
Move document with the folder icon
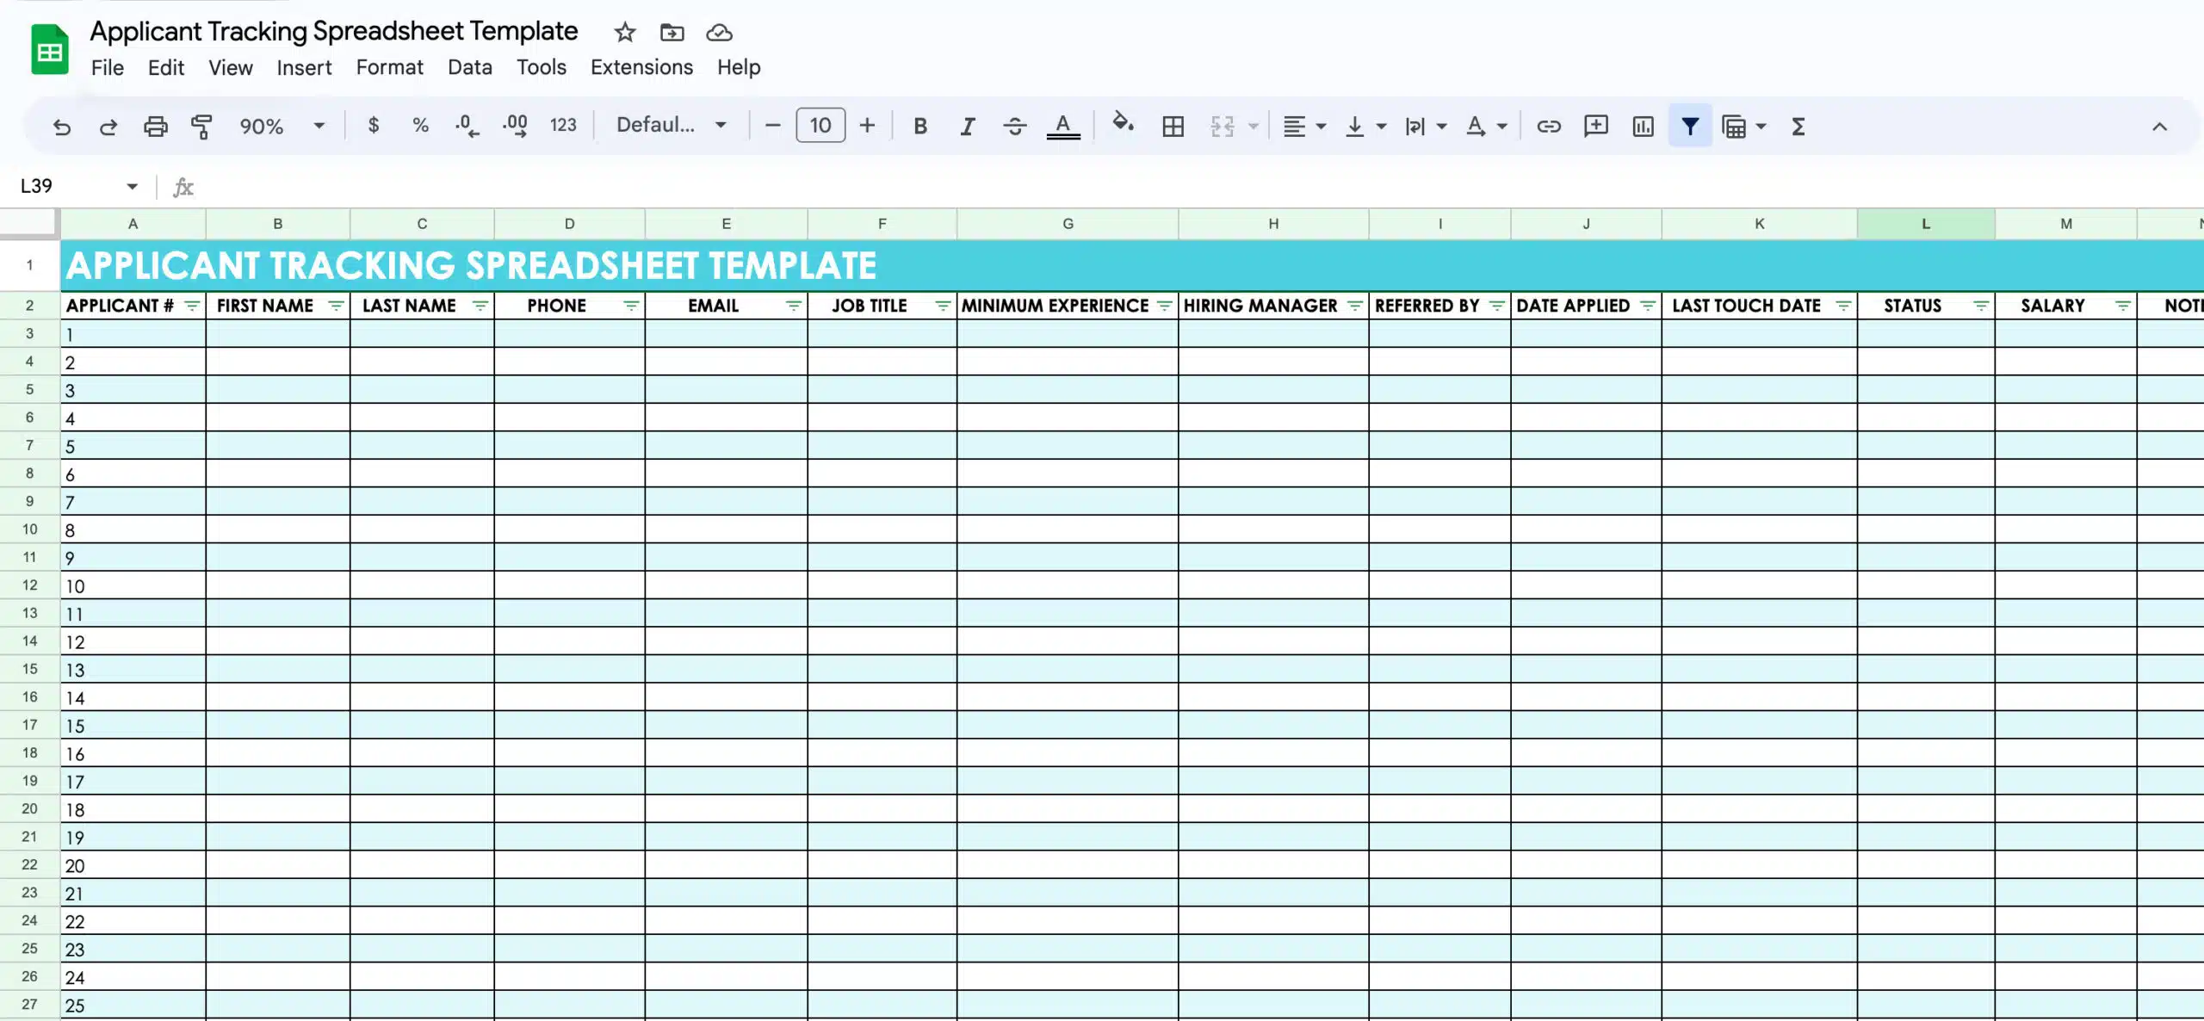pos(672,33)
